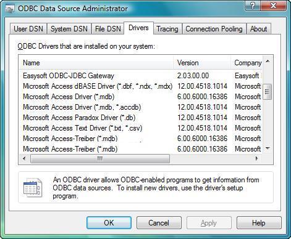Click the vertical scrollbar thumb

[x=268, y=92]
